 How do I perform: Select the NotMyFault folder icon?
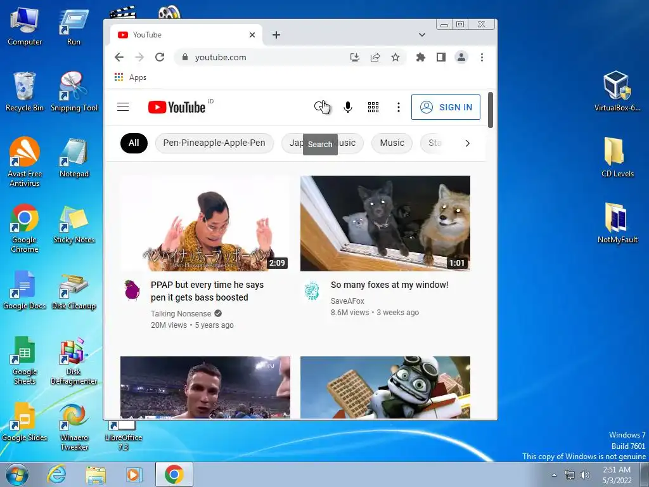(x=617, y=223)
